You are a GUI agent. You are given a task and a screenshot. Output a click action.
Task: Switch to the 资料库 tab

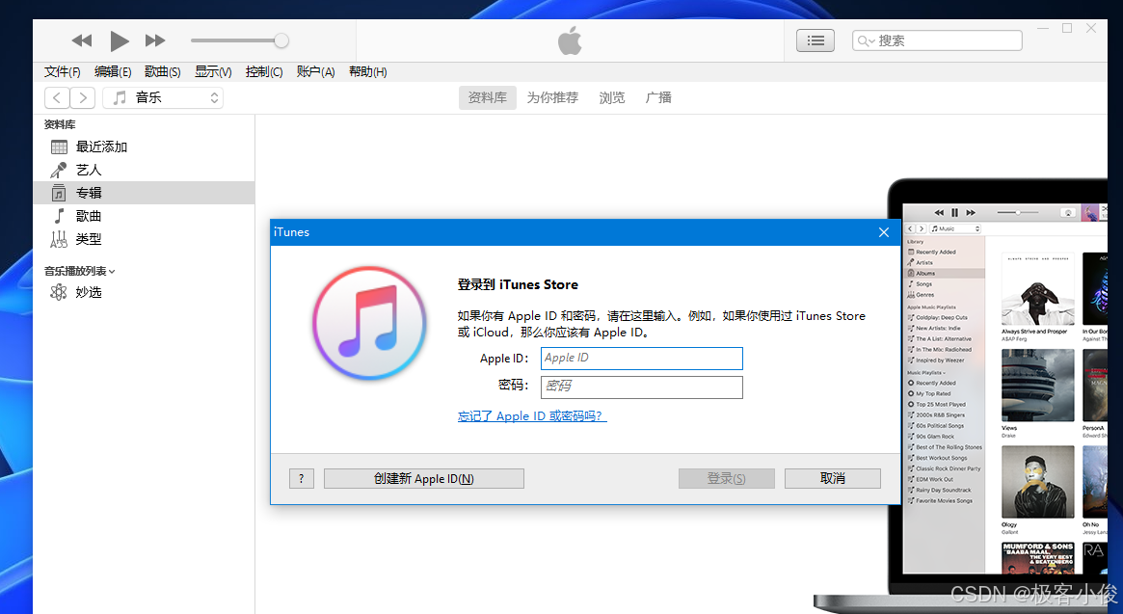488,97
